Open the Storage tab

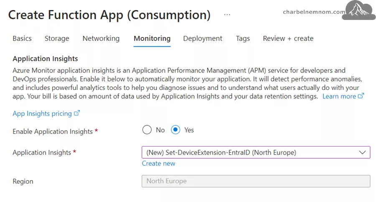[x=57, y=38]
